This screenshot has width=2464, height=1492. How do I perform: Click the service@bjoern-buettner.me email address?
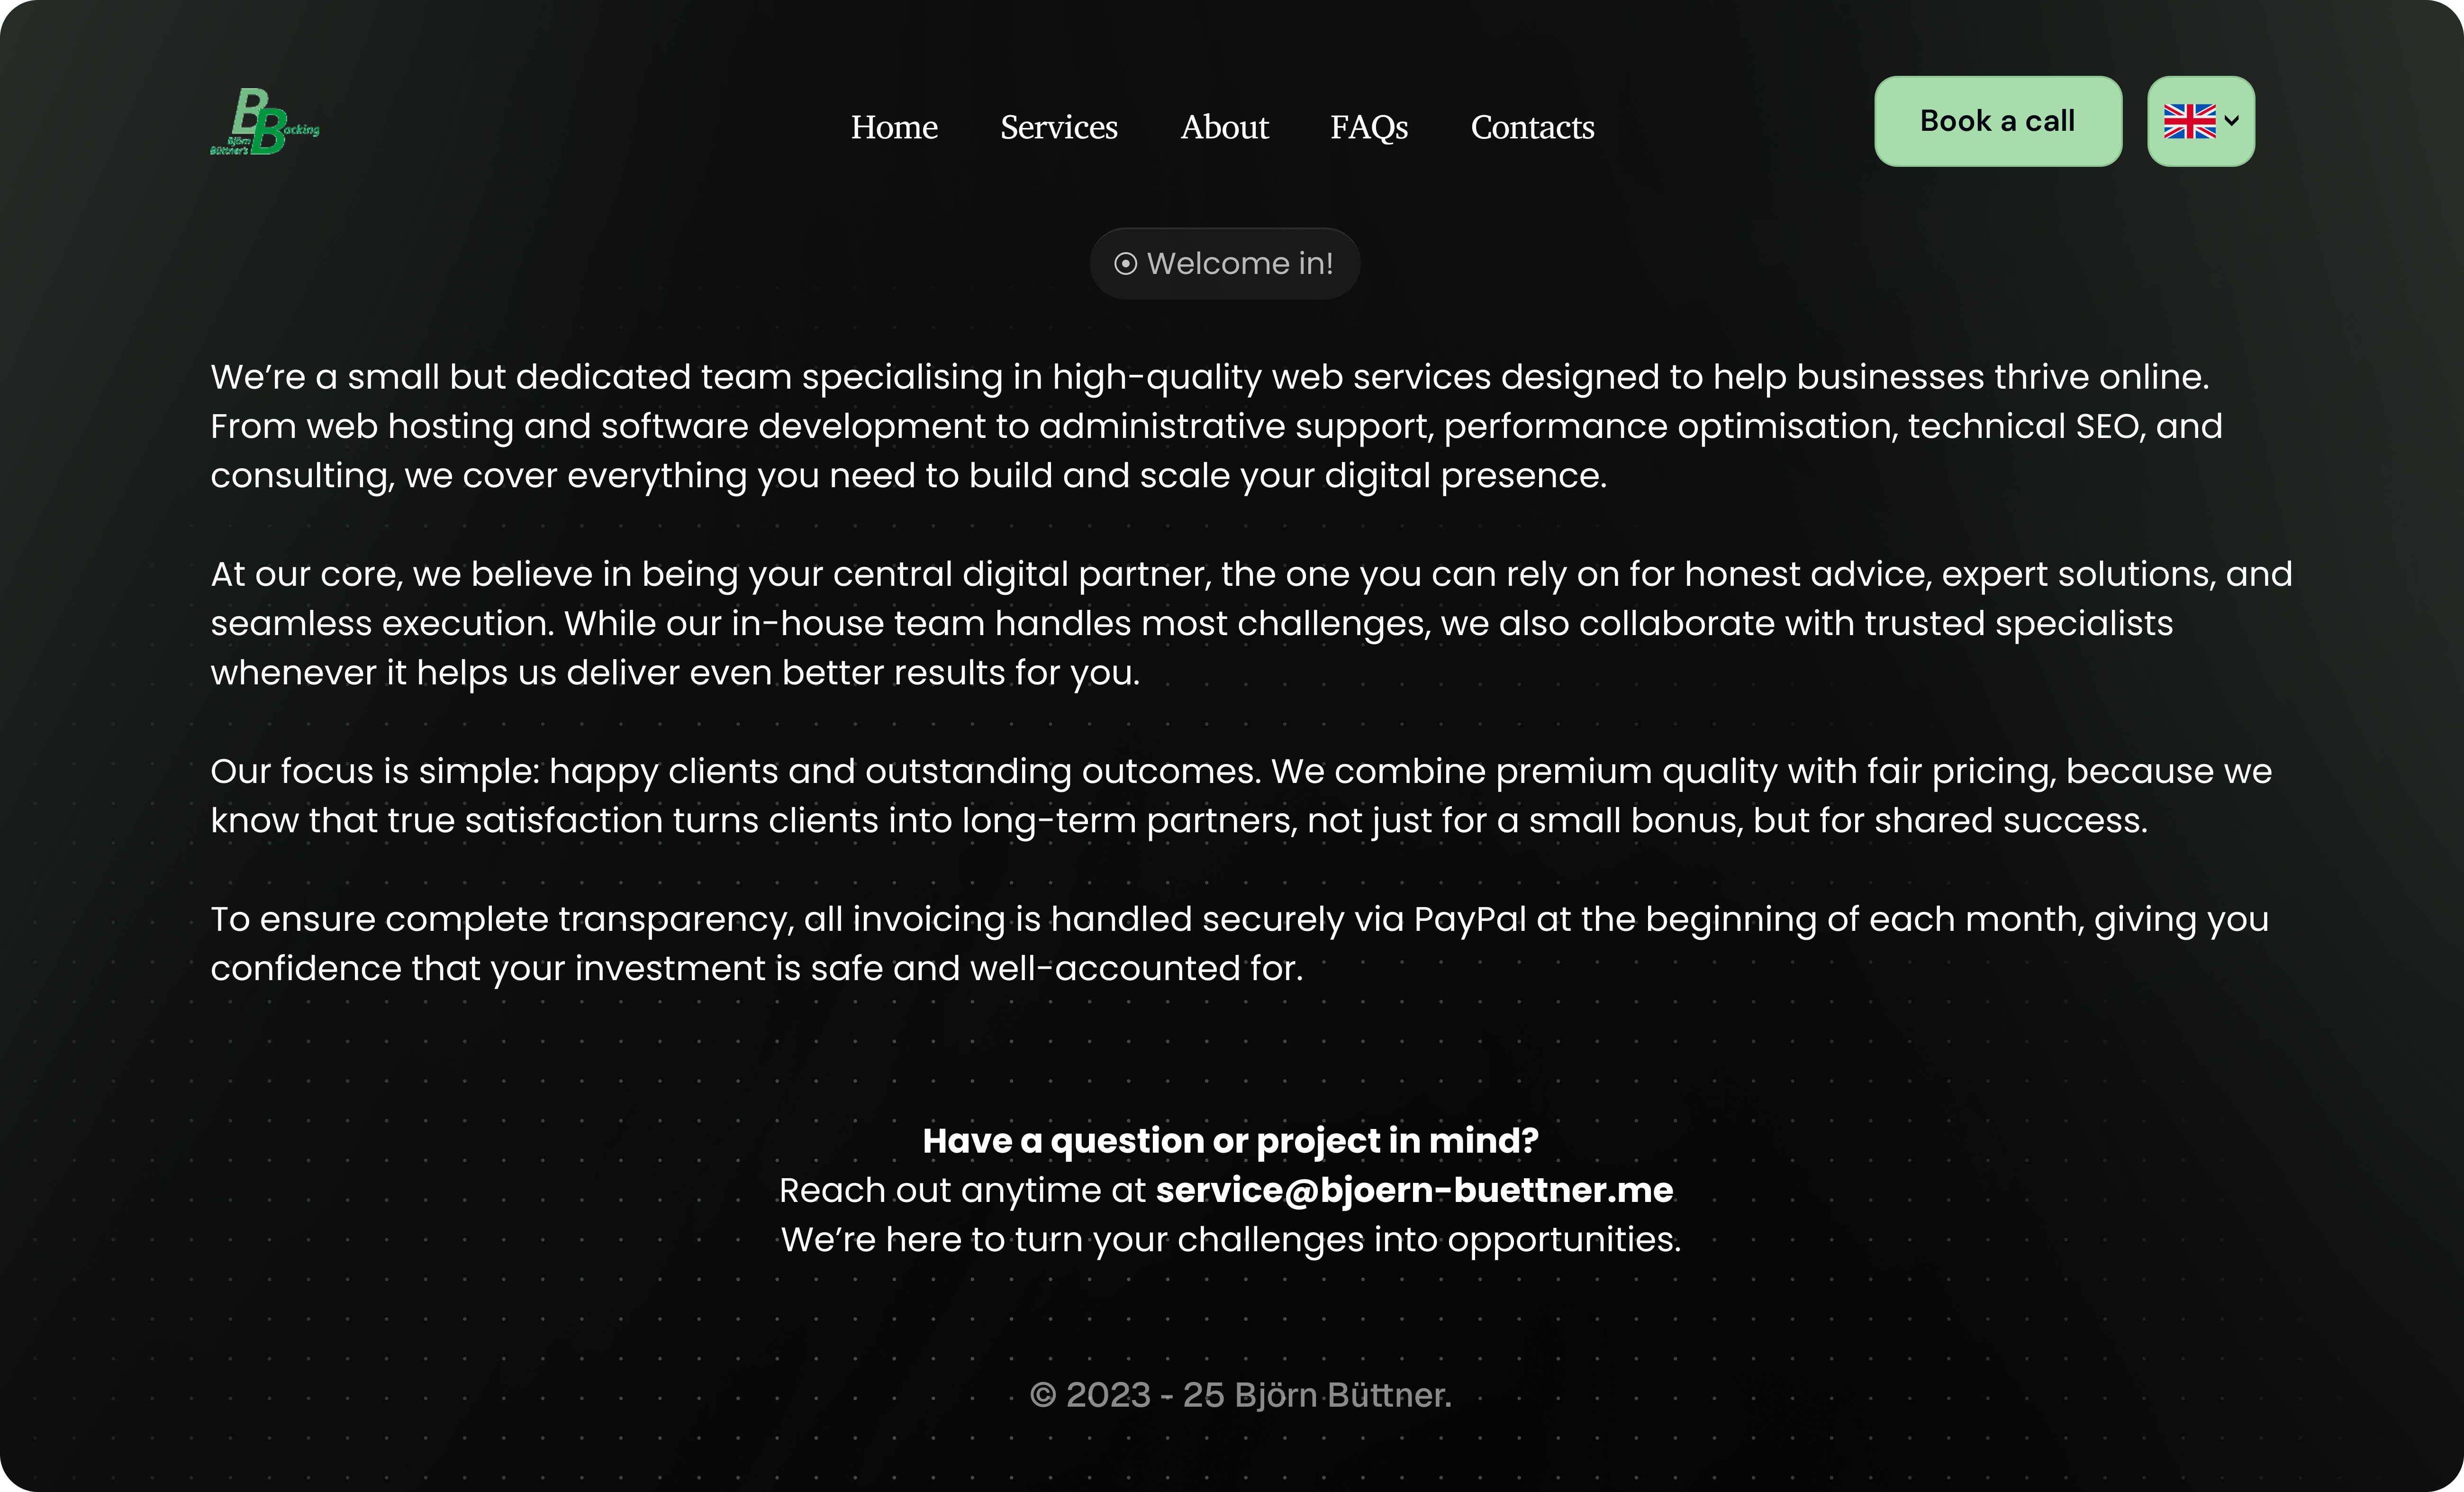pyautogui.click(x=1414, y=1190)
